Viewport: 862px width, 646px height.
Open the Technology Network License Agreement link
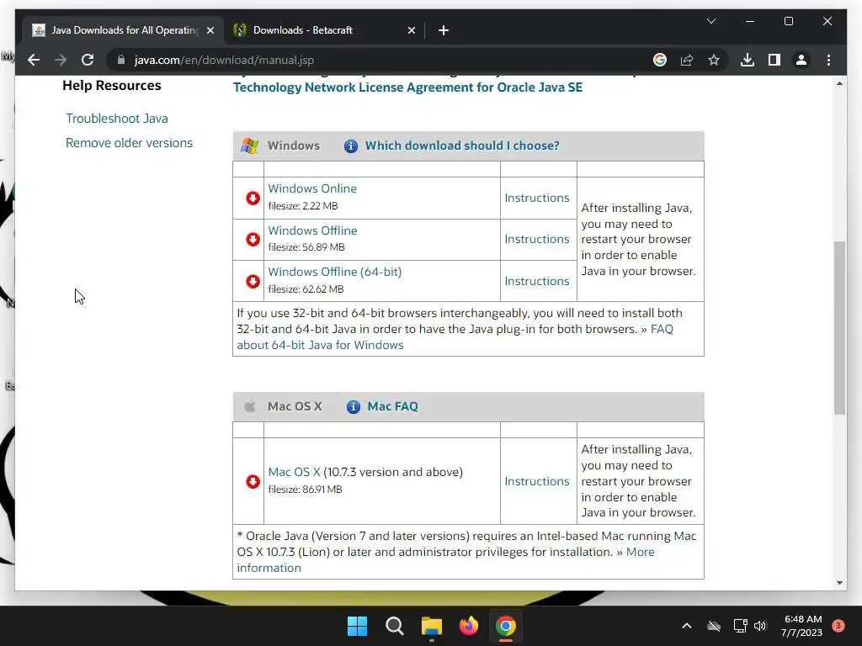pyautogui.click(x=407, y=87)
